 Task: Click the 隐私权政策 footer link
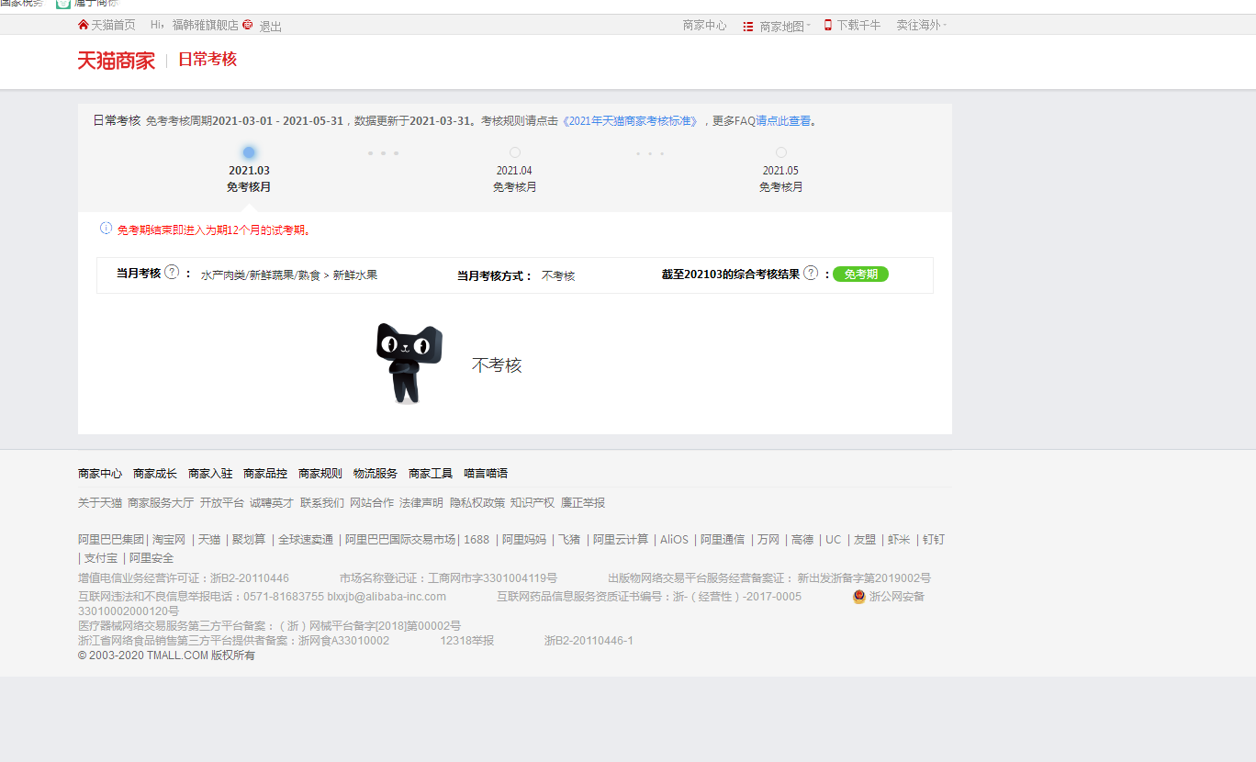[477, 503]
